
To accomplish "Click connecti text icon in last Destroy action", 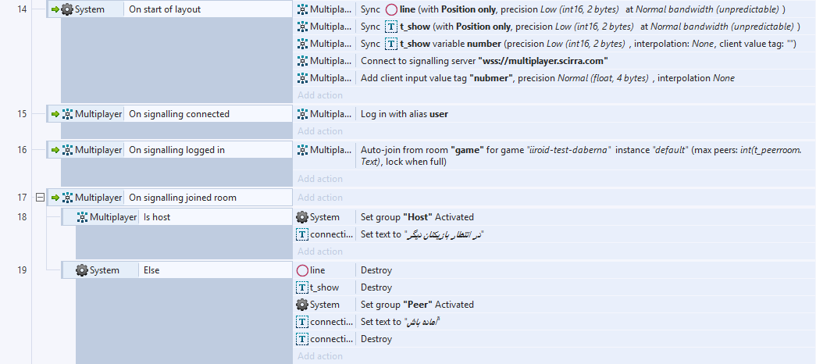I will click(302, 339).
